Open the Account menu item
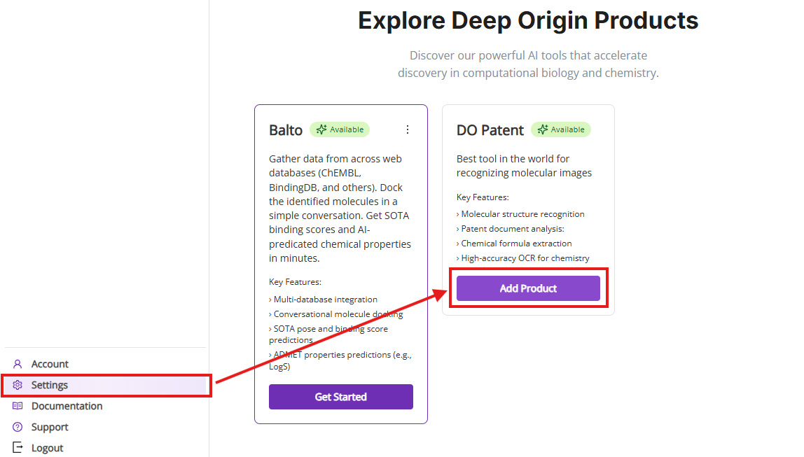Image resolution: width=804 pixels, height=457 pixels. pyautogui.click(x=50, y=364)
